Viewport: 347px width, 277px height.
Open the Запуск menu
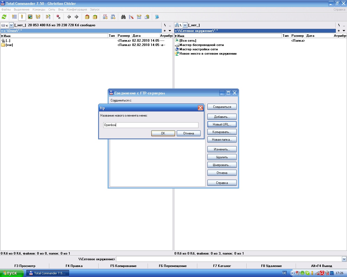tap(95, 9)
